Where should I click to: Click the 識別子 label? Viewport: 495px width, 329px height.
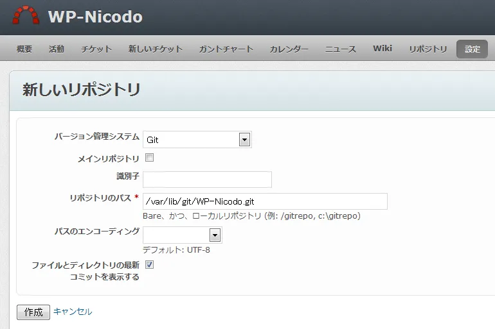pyautogui.click(x=128, y=176)
